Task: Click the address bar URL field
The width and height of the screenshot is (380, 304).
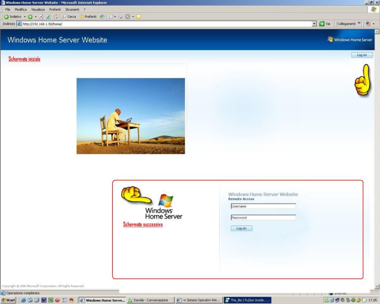Action: click(165, 24)
